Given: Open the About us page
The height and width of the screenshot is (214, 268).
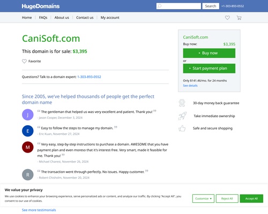Looking at the screenshot, I should pos(62,18).
